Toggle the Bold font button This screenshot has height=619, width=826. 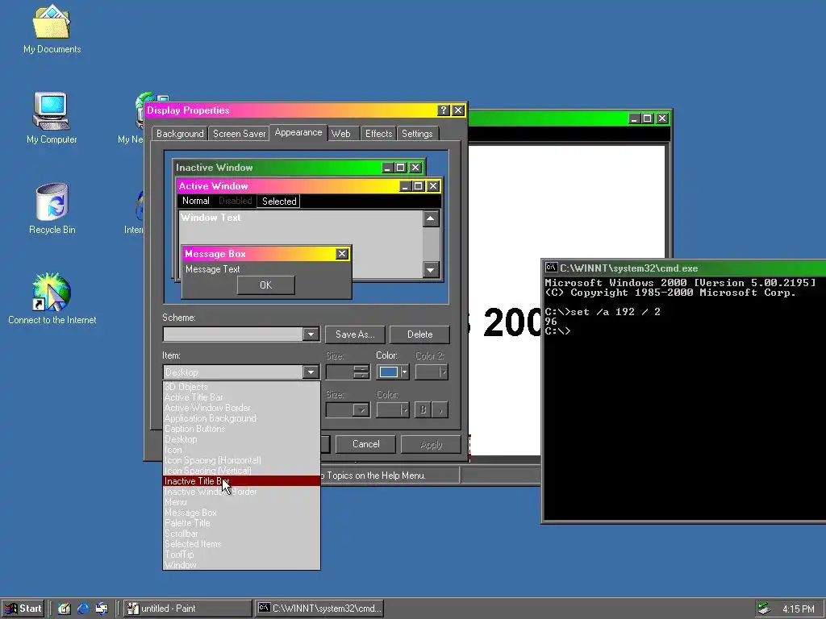[x=423, y=410]
